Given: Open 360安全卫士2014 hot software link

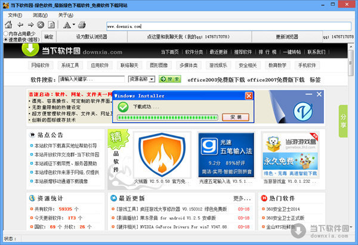Looking at the screenshot, I should point(283,209).
